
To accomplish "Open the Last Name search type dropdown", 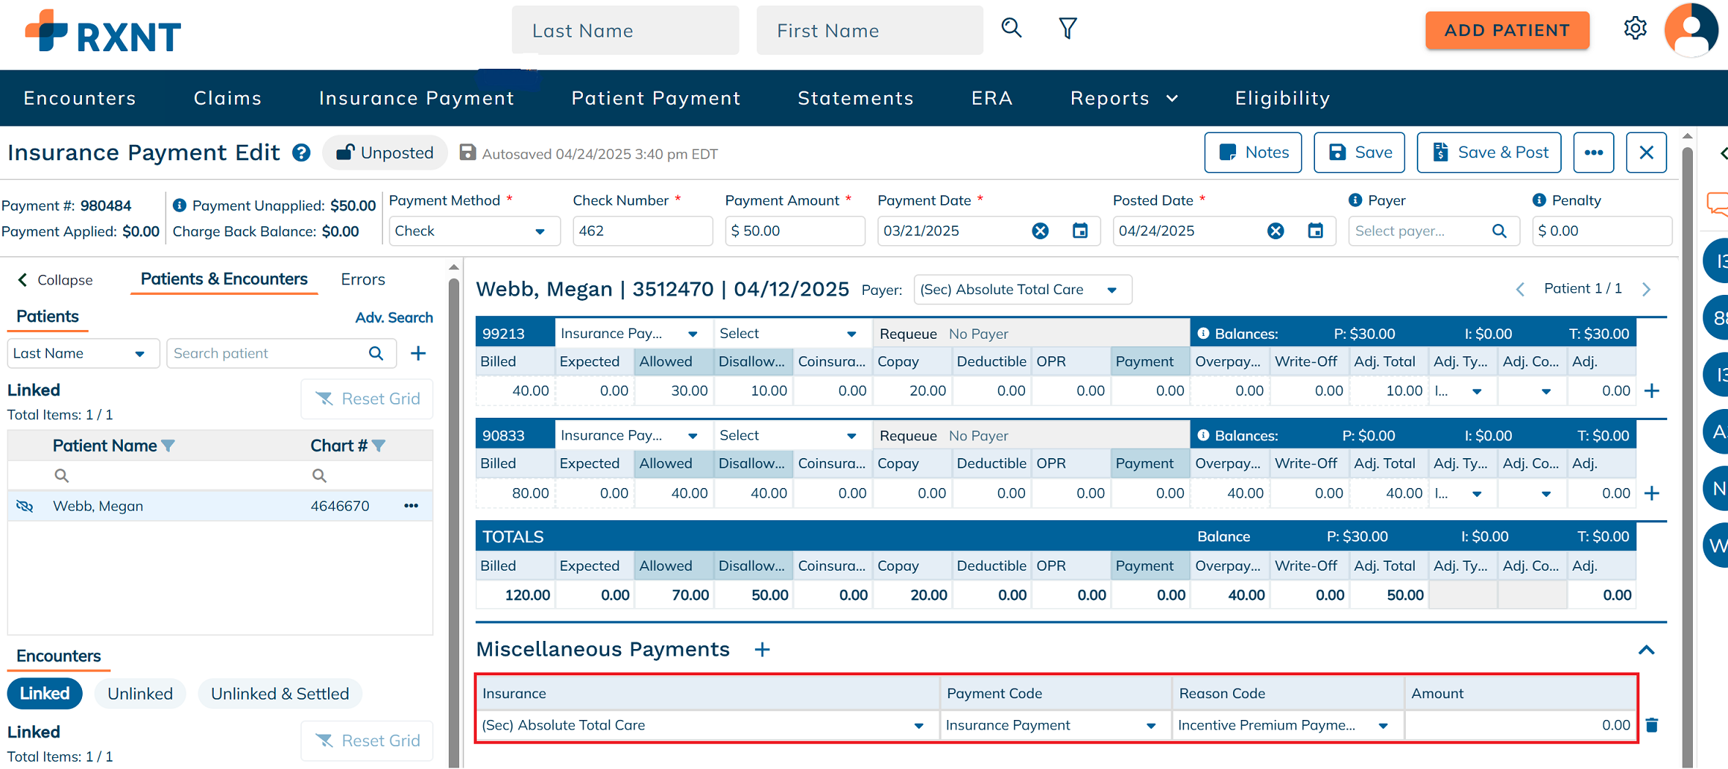I will click(x=83, y=353).
